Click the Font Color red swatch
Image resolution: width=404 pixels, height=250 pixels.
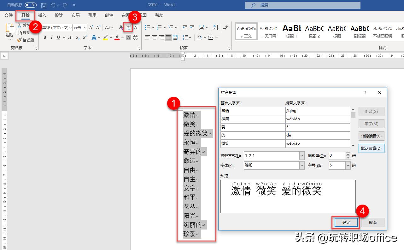[x=117, y=38]
